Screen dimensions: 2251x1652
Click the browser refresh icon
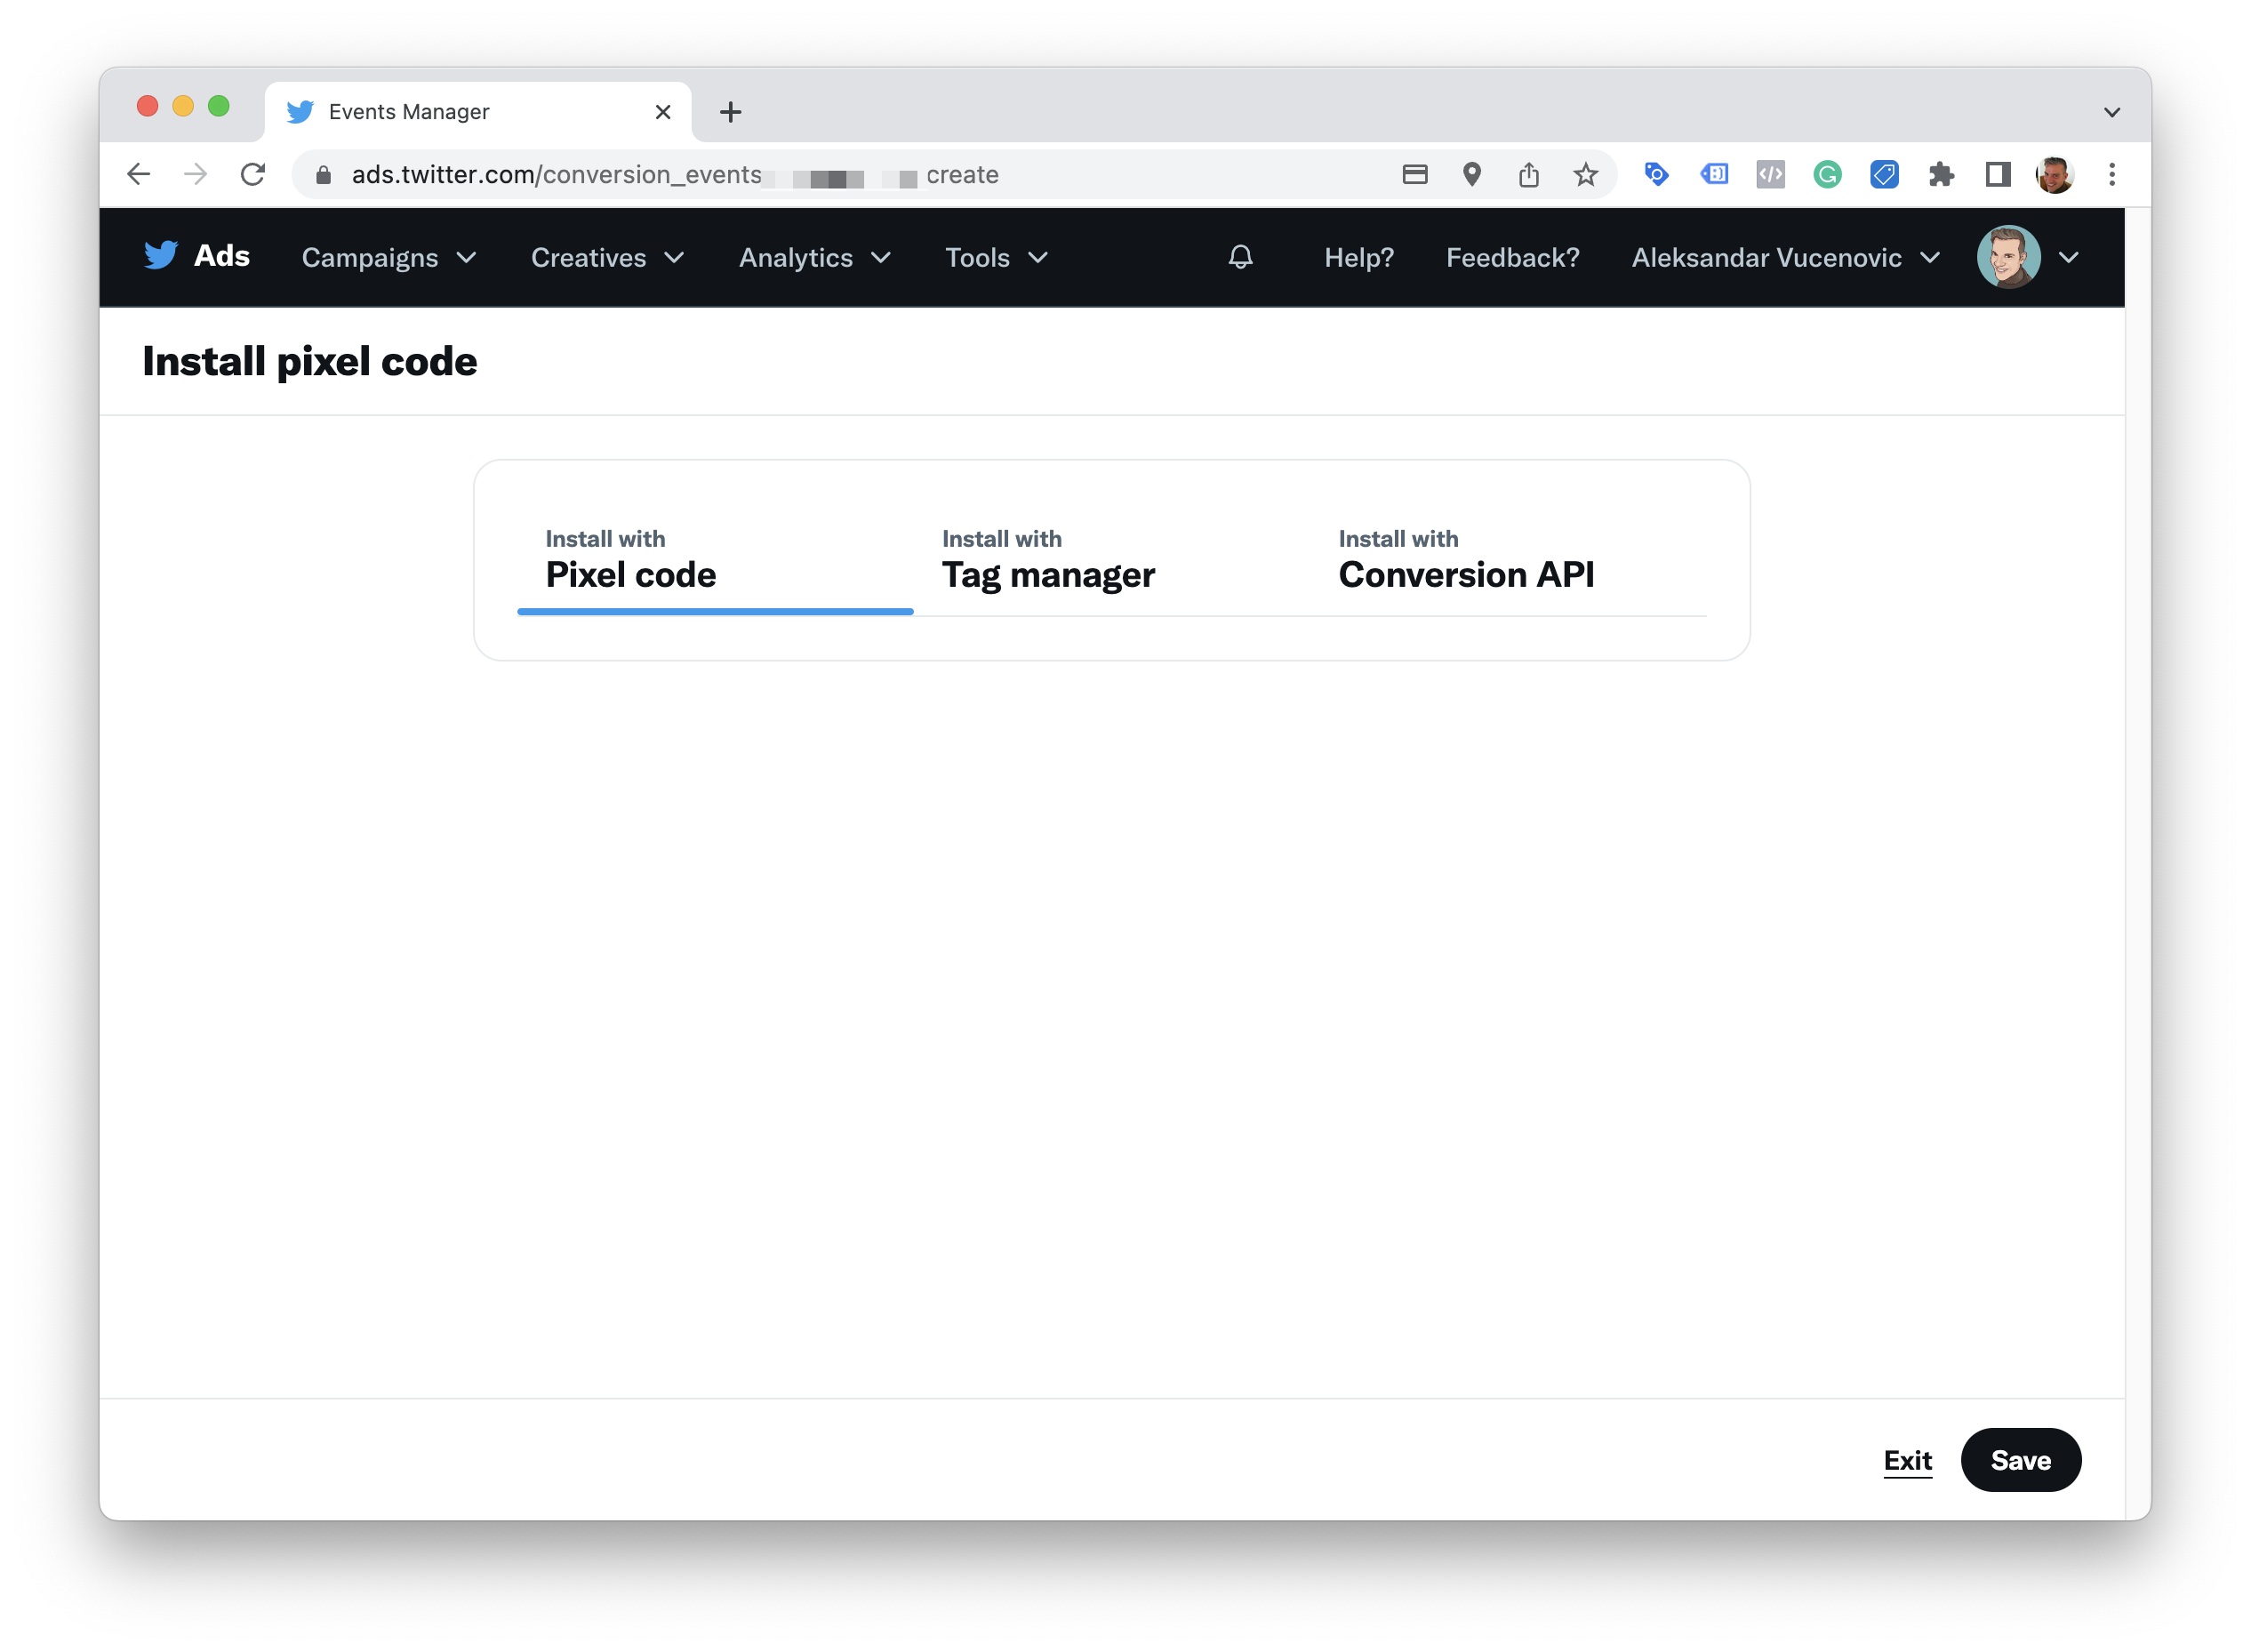tap(255, 173)
